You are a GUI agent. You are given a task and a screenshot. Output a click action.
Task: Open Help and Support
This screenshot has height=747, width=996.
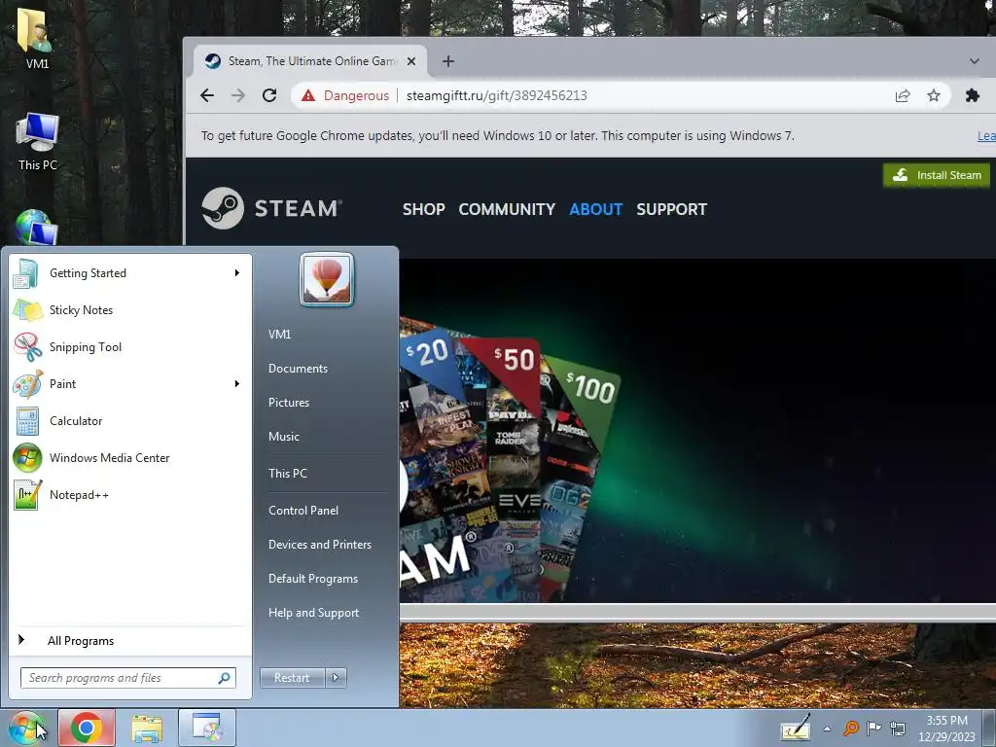click(314, 613)
